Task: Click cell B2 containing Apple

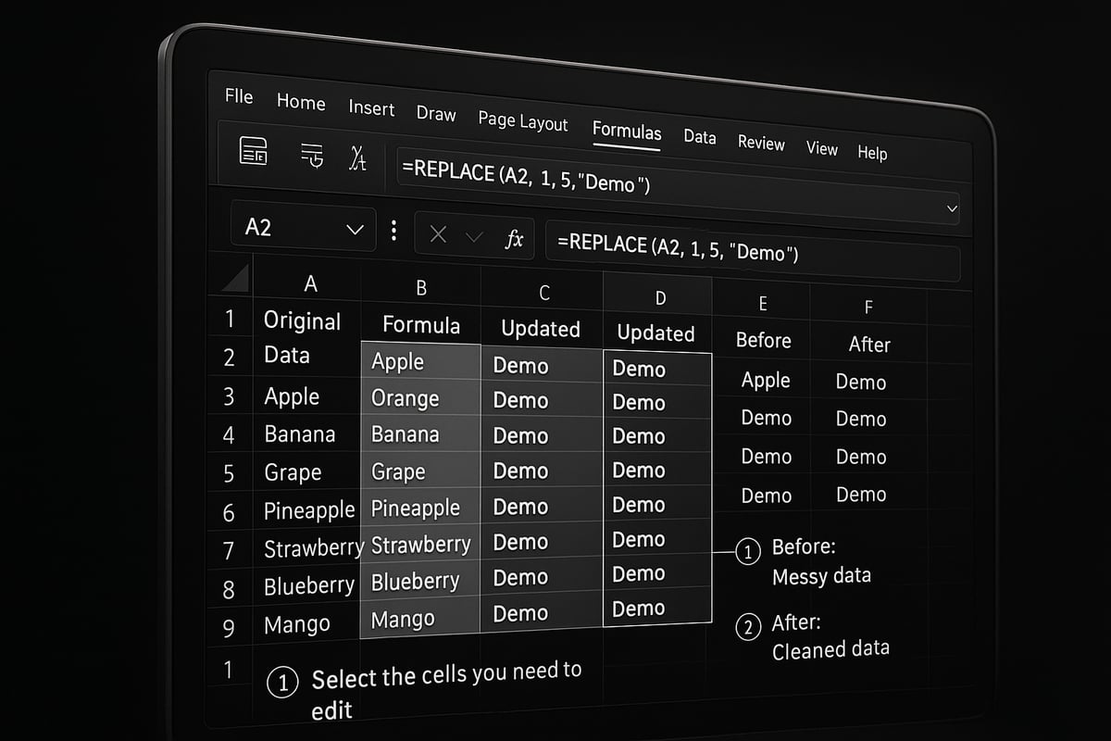Action: point(398,362)
